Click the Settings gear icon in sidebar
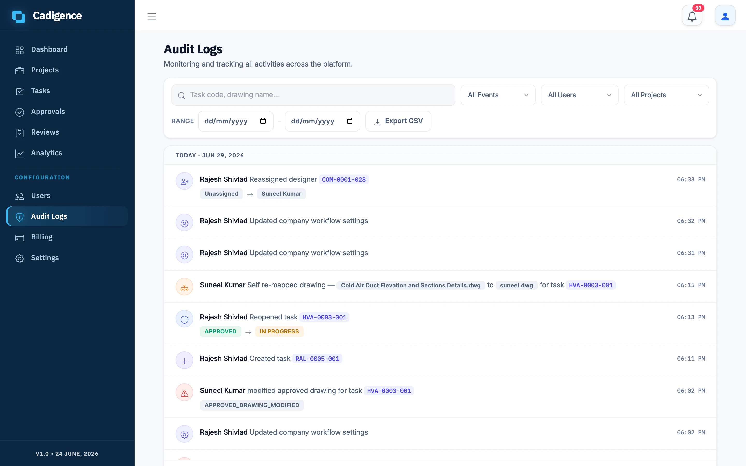Image resolution: width=746 pixels, height=466 pixels. 20,258
